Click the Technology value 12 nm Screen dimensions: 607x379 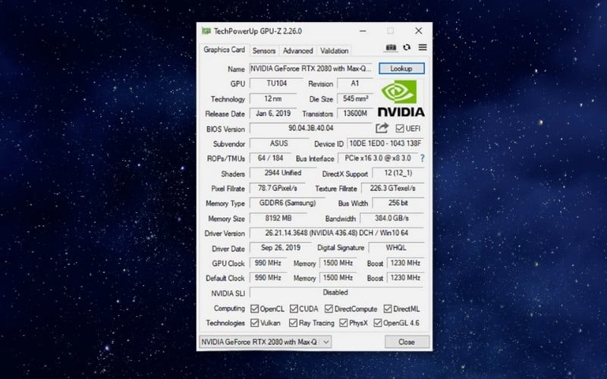[x=273, y=99]
